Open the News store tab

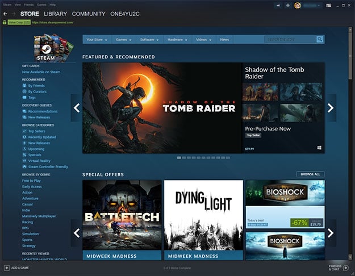[x=224, y=39]
